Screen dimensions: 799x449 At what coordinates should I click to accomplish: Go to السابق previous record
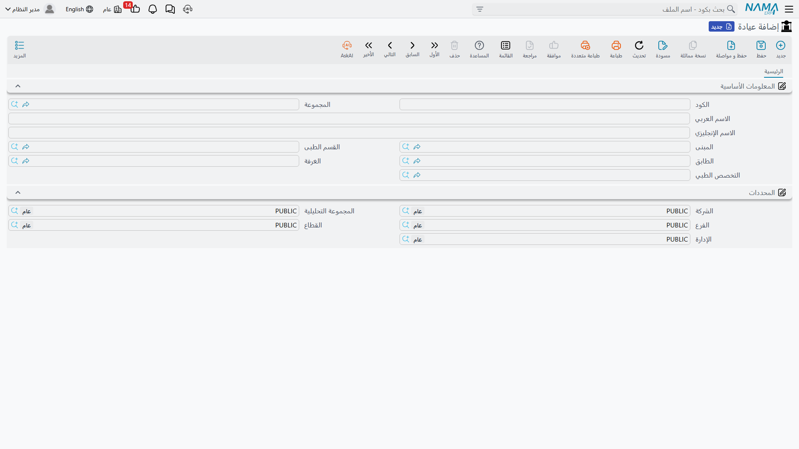pyautogui.click(x=412, y=45)
